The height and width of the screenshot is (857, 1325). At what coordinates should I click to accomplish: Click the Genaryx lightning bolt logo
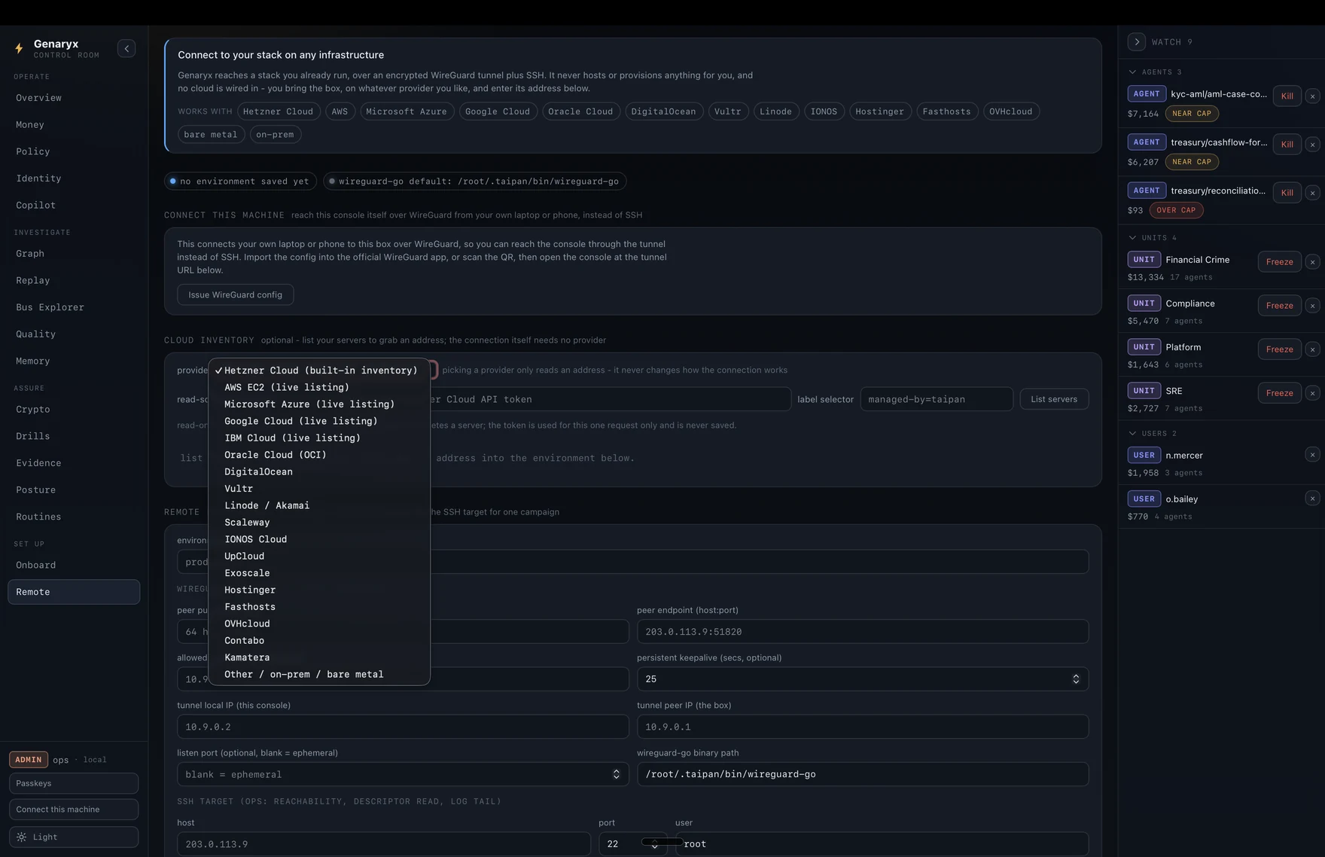click(19, 48)
